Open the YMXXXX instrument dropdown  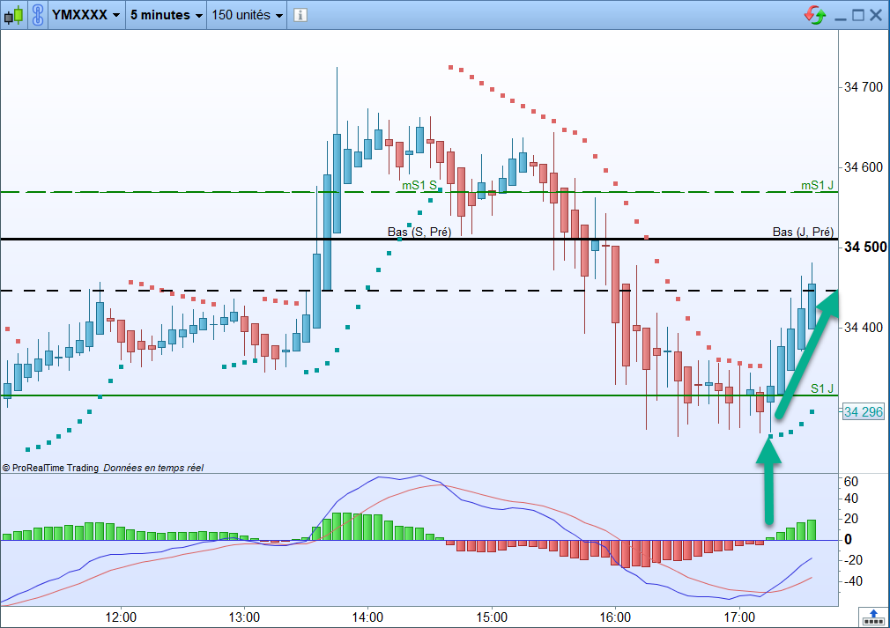pyautogui.click(x=85, y=15)
